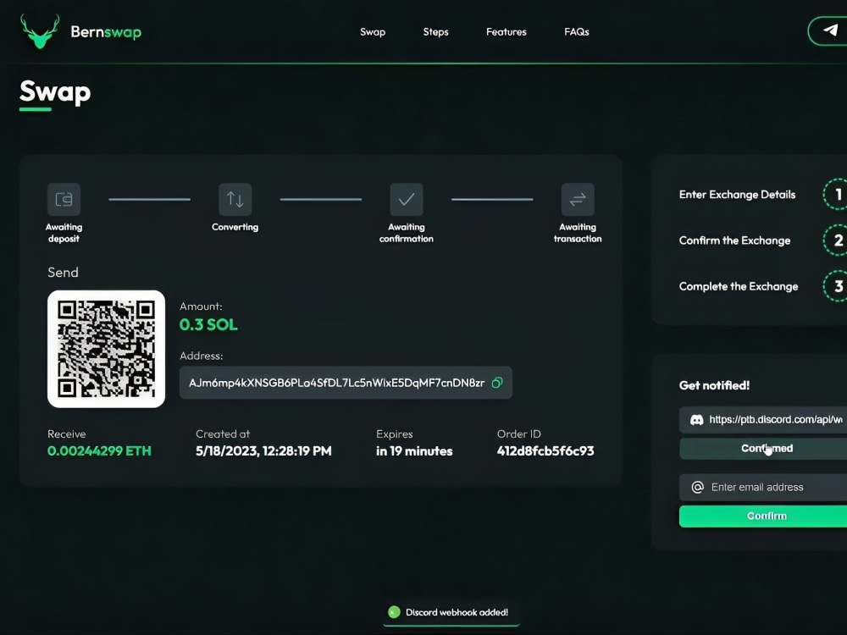Click the created date 5/18/2023, 12:28:19 PM
The width and height of the screenshot is (847, 635).
pos(263,451)
